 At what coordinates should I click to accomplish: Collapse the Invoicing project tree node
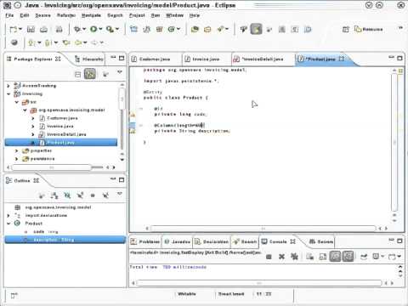8,93
